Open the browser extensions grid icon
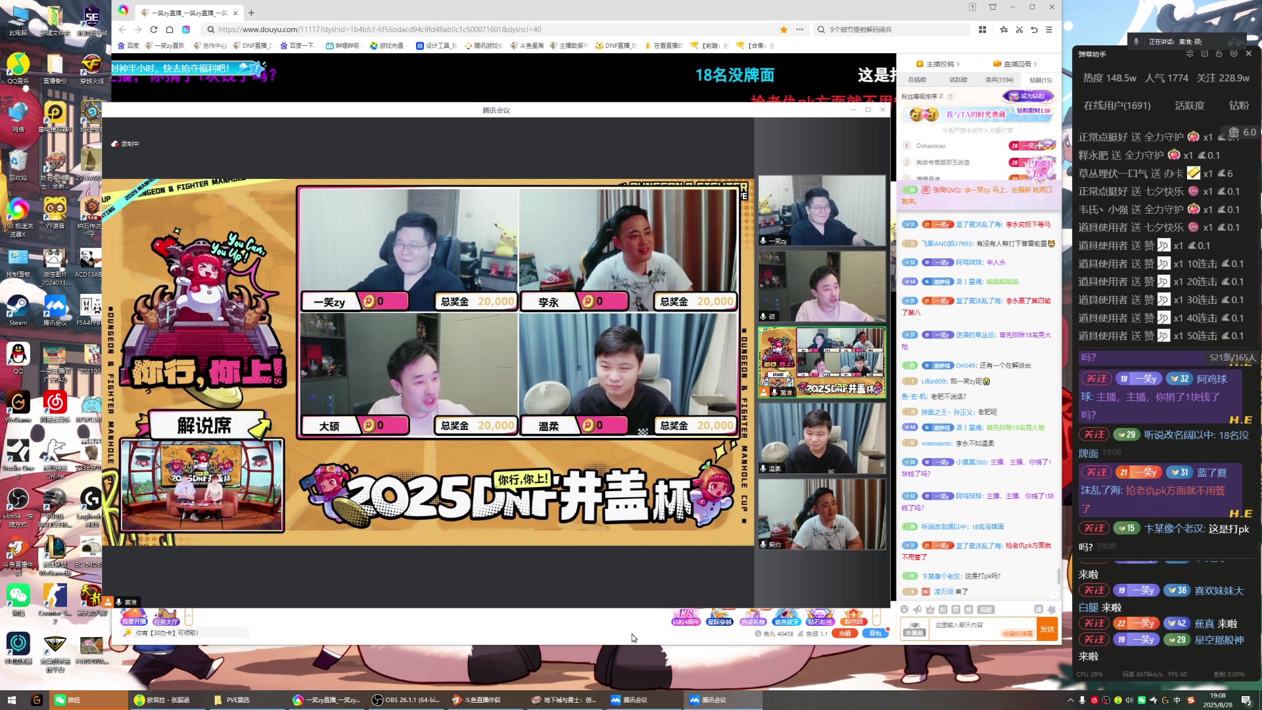This screenshot has width=1262, height=710. coord(982,30)
